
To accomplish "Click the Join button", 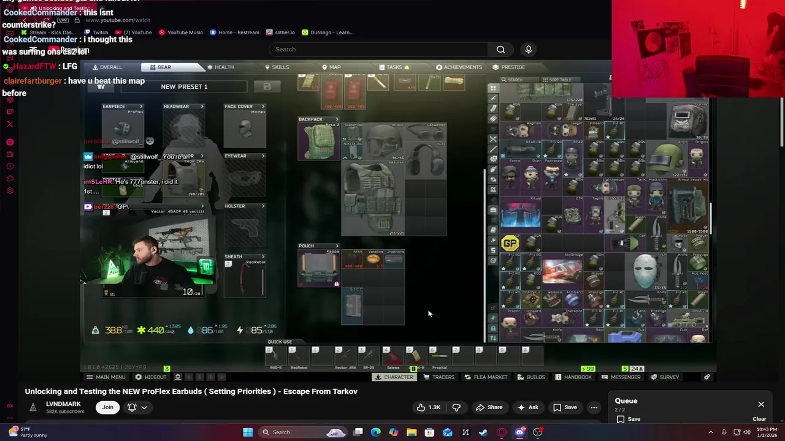I will pos(107,407).
